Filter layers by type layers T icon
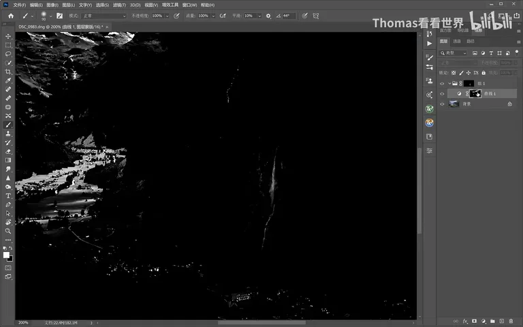 [x=491, y=53]
